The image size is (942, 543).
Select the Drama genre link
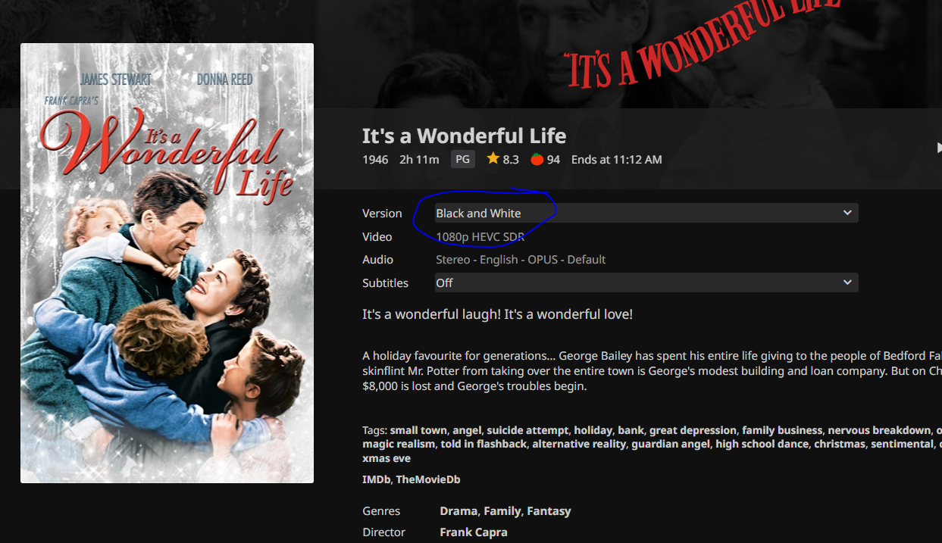point(458,511)
